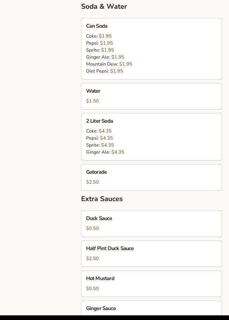Click Coke $4.35 under 2 Liter Soda
229x320 pixels.
click(99, 131)
